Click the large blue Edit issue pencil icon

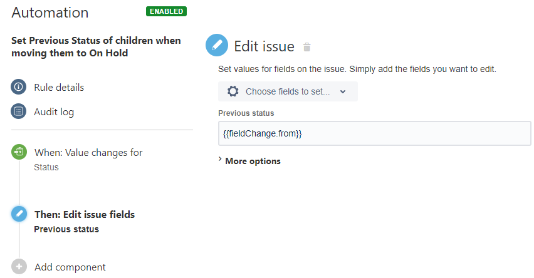217,45
